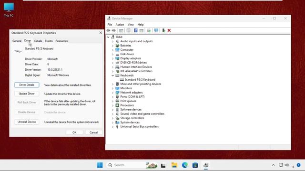Image resolution: width=305 pixels, height=171 pixels.
Task: Switch to the Details tab
Action: tap(38, 41)
